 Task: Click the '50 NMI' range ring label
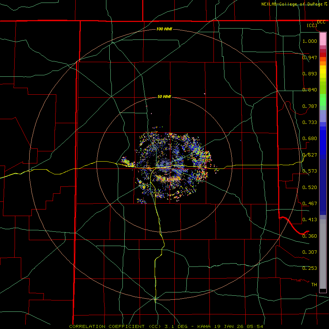point(164,97)
